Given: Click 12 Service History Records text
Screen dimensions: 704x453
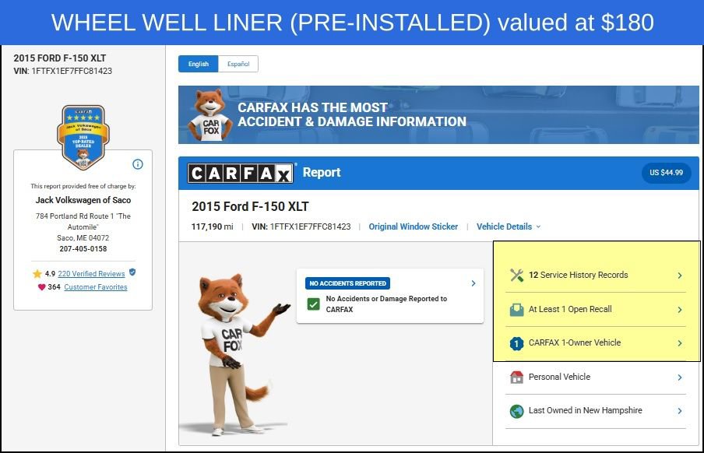Looking at the screenshot, I should [579, 275].
